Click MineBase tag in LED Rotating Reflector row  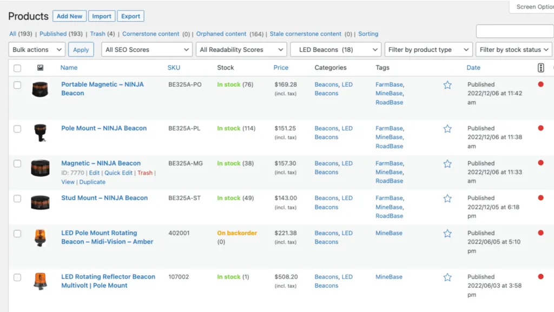coord(388,277)
